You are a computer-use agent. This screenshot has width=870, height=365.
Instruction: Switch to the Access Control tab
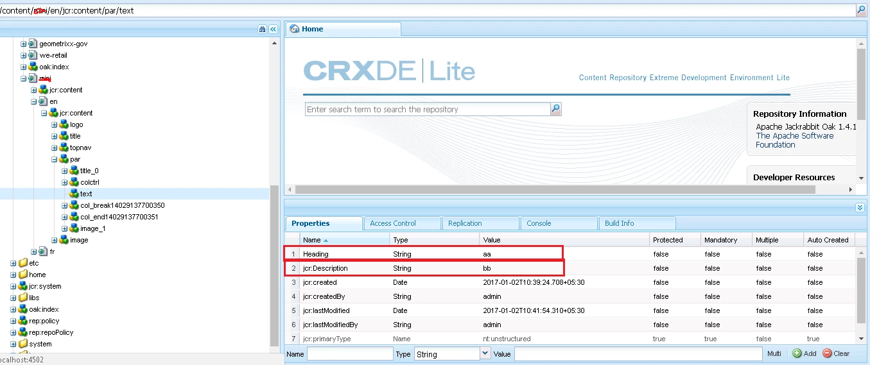click(403, 223)
